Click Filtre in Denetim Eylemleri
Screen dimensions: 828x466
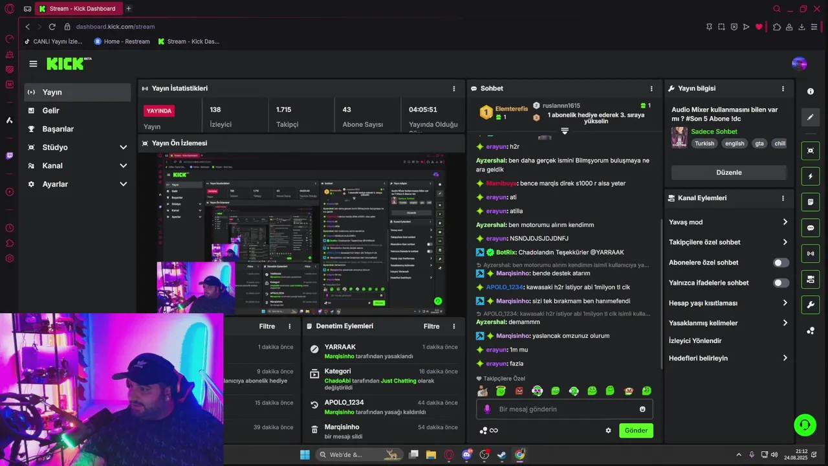(x=431, y=326)
